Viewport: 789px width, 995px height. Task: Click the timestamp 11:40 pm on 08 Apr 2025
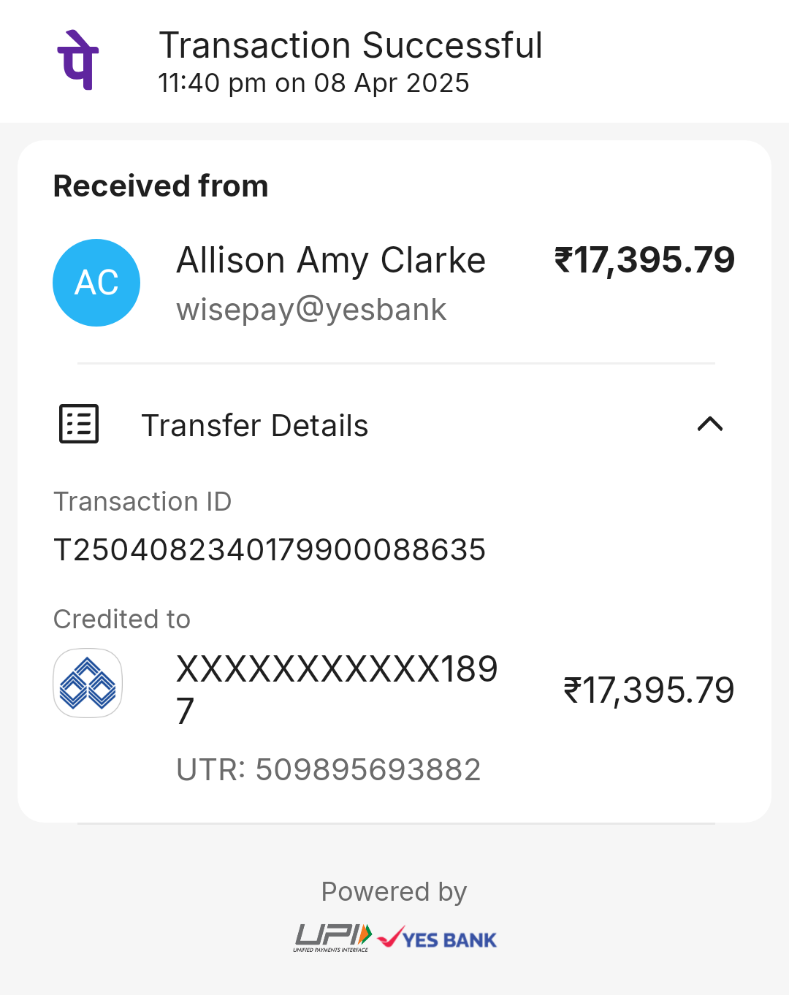pos(313,83)
